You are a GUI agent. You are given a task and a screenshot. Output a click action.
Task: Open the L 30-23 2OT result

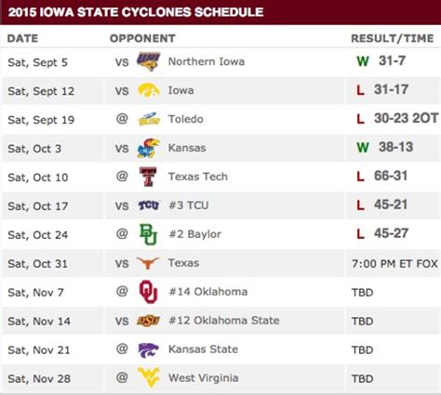397,118
